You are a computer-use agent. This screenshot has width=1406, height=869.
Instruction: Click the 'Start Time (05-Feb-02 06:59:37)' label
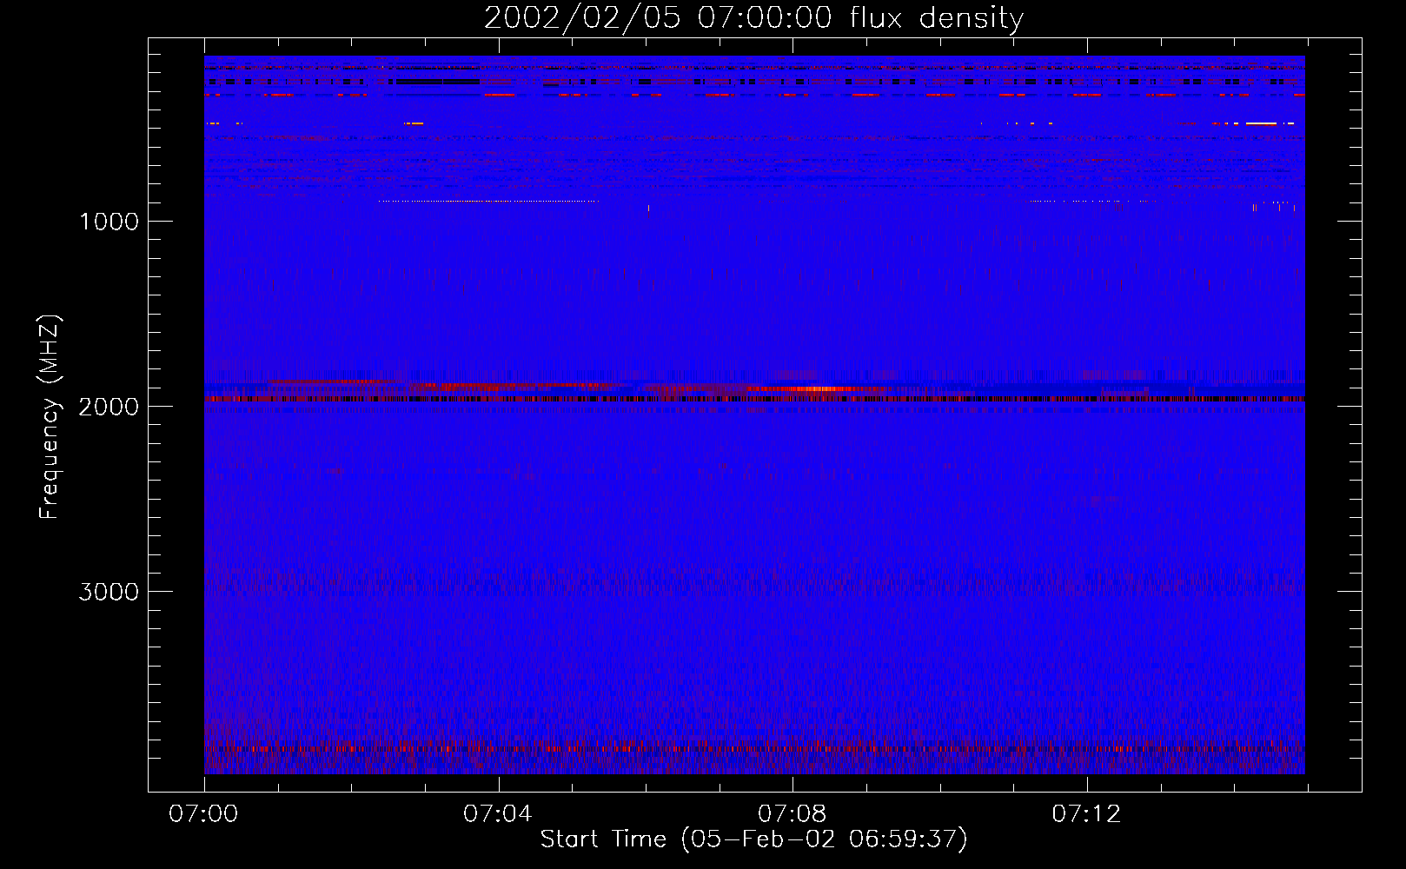point(753,839)
